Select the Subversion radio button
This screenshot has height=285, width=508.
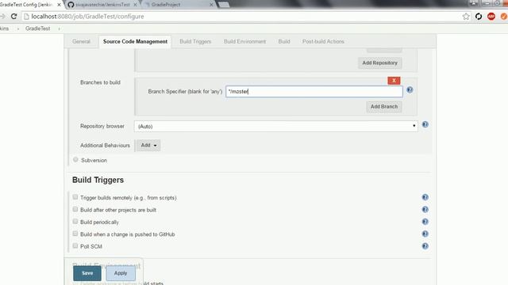pos(75,160)
